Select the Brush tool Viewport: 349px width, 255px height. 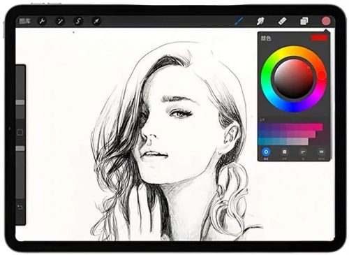point(239,21)
